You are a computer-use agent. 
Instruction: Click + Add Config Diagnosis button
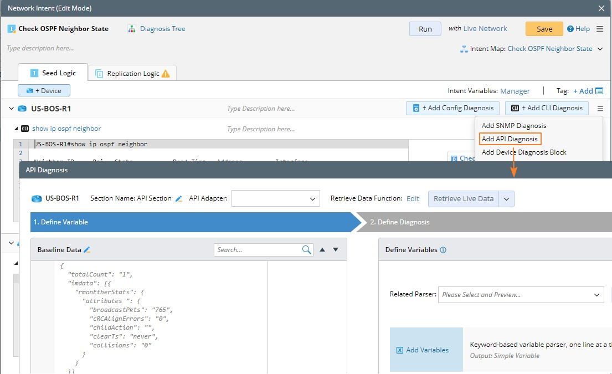tap(453, 108)
